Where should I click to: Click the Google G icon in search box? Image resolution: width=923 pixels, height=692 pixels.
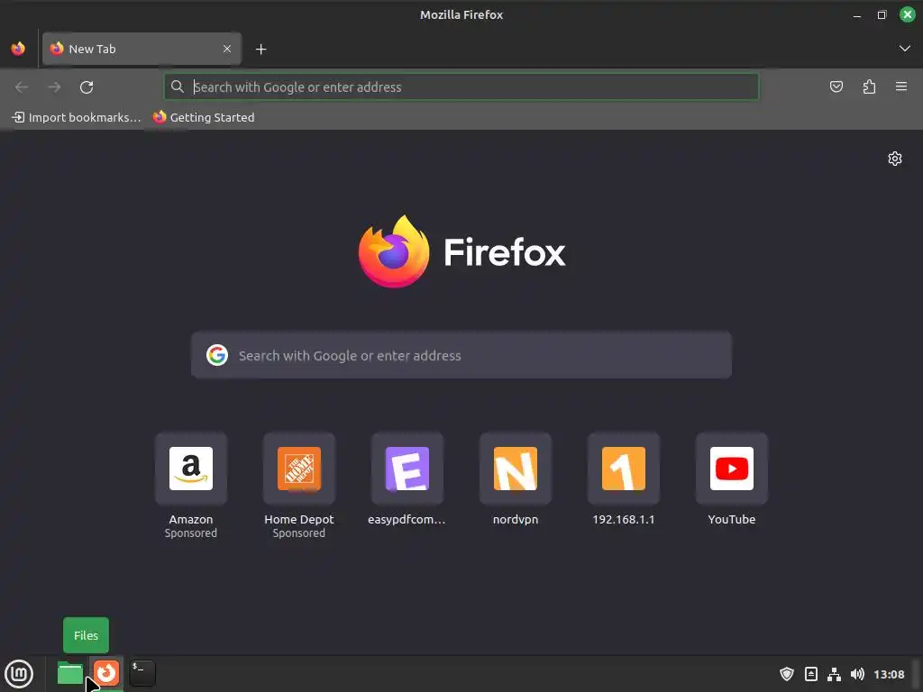coord(217,355)
